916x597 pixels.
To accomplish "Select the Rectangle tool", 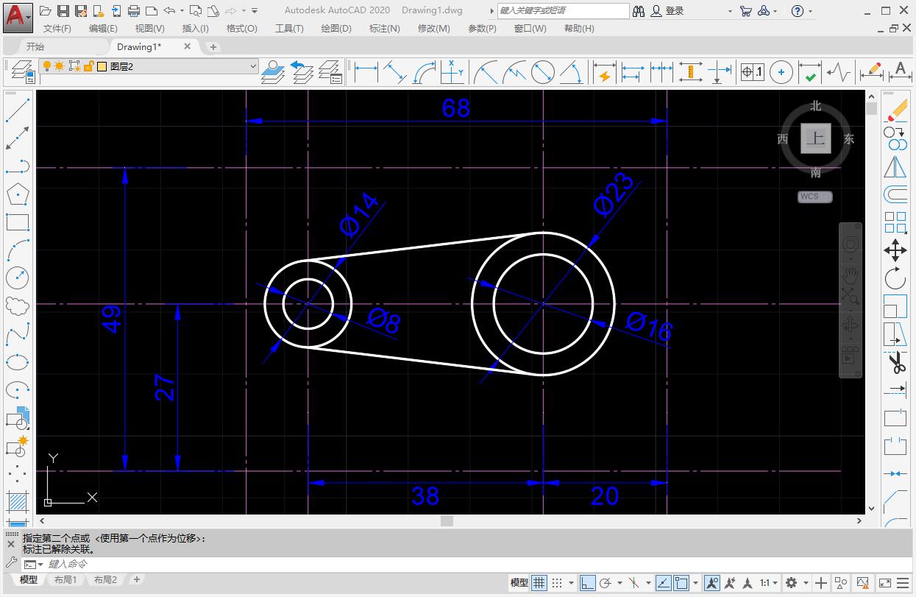I will point(18,222).
